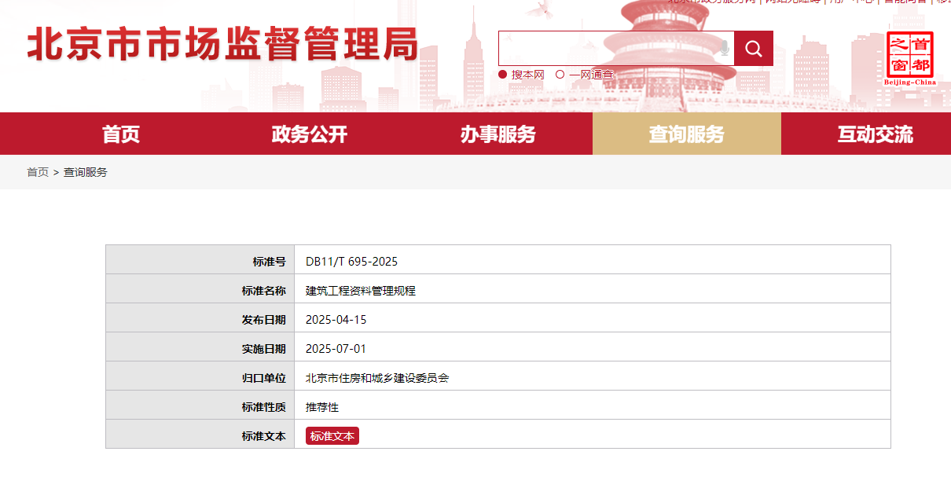Click the 实施日期 row label
951x477 pixels.
264,349
